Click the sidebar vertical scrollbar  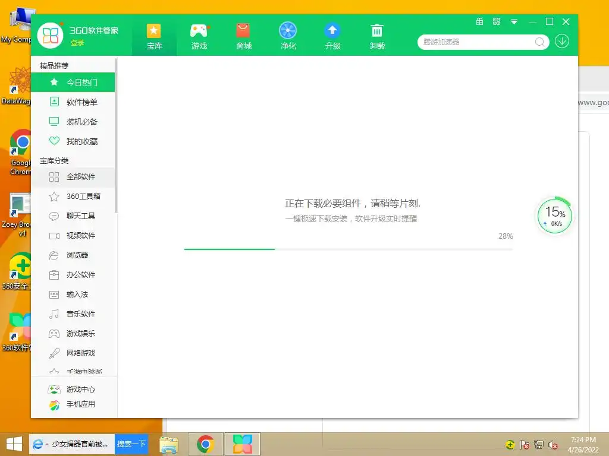(x=116, y=136)
